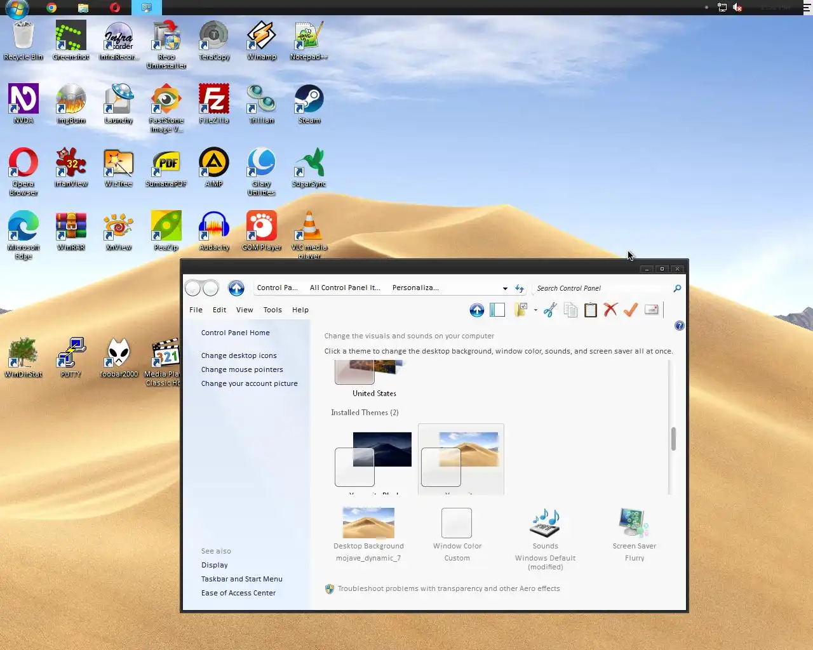Open the Help question mark icon
Screen dimensions: 813x650
coord(680,326)
